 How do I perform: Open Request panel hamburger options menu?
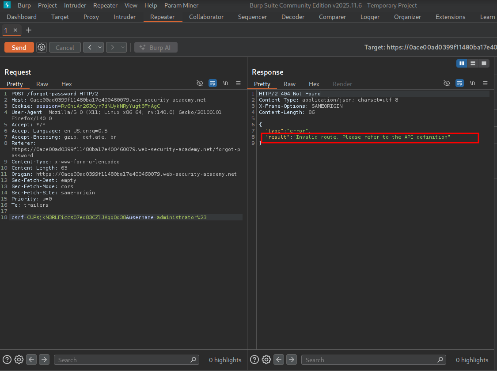(x=239, y=83)
